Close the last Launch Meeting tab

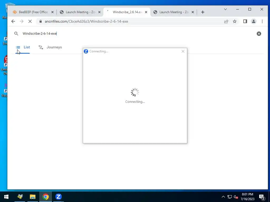click(x=193, y=12)
